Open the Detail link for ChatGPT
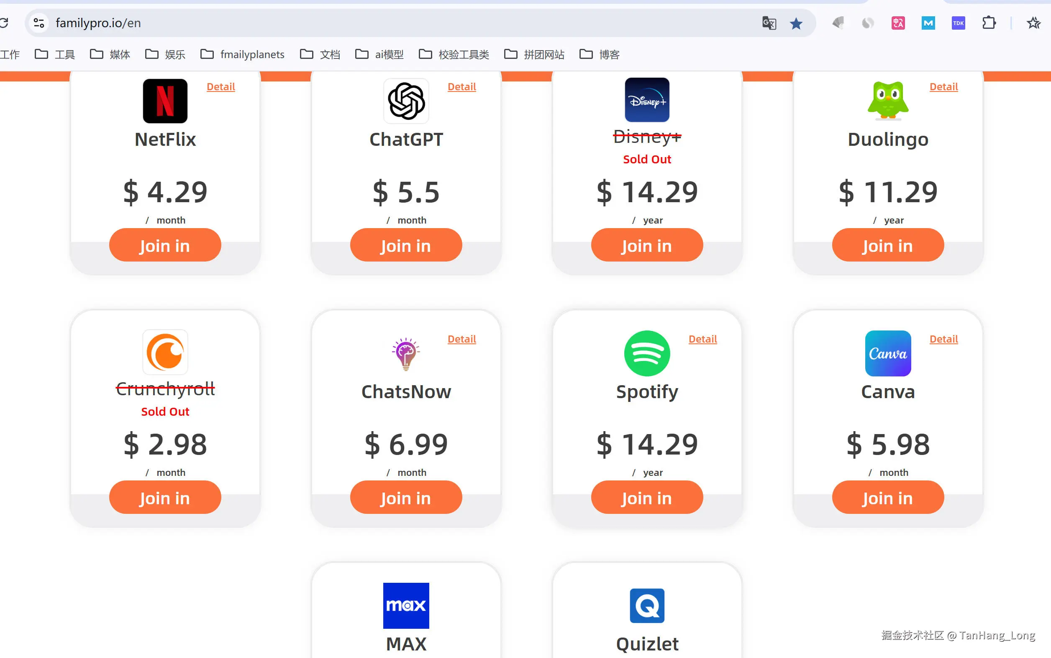This screenshot has width=1051, height=658. click(461, 86)
